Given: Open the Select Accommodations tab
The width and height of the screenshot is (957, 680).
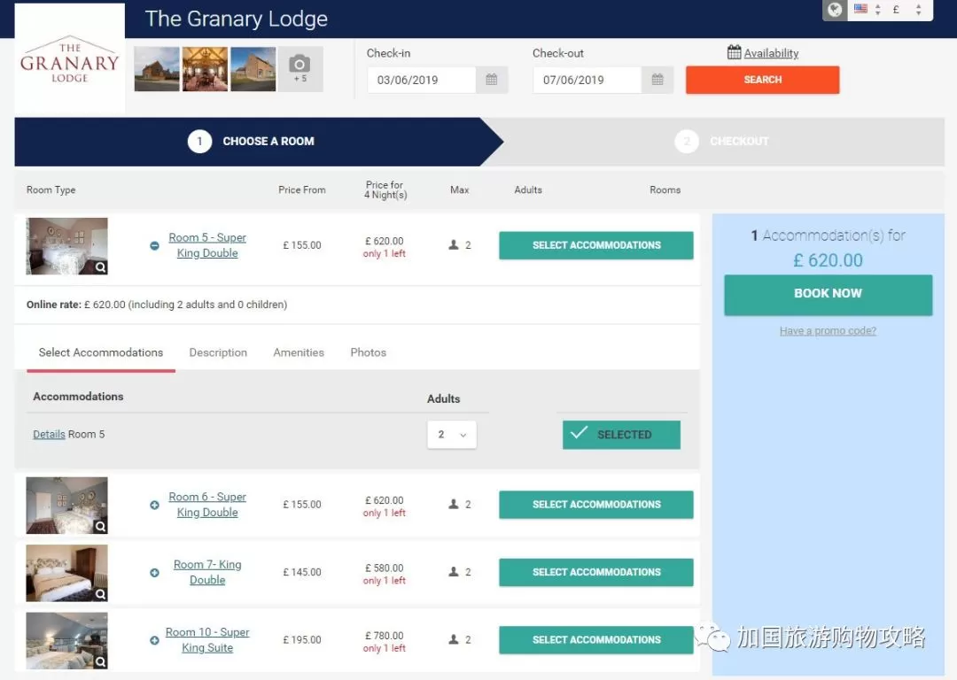Looking at the screenshot, I should point(101,352).
